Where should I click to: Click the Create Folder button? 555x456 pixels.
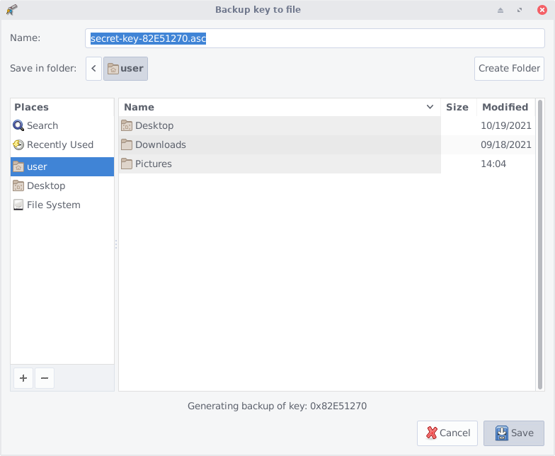tap(509, 69)
